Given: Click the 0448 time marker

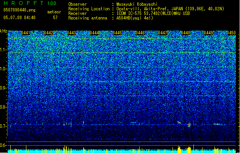Looking at the screenshot, I should (185, 33).
